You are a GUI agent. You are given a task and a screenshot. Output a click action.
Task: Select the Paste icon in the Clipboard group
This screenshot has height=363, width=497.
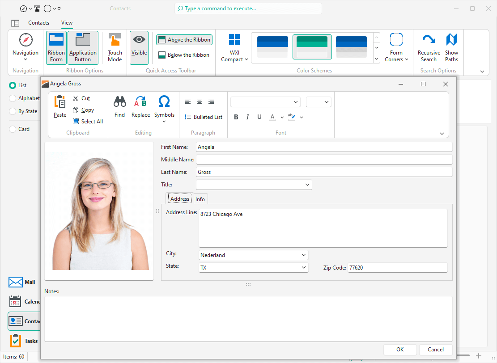click(59, 107)
